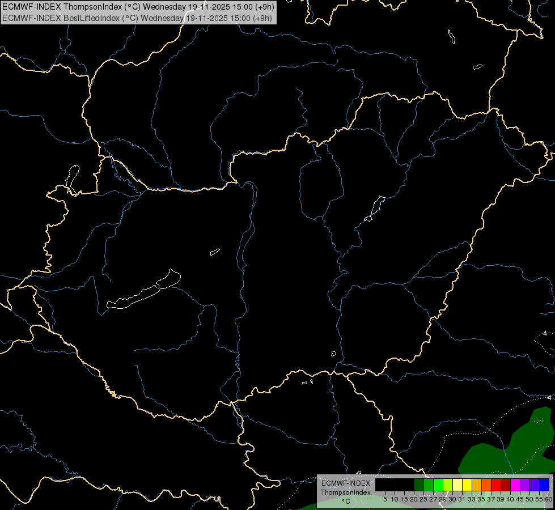Click the legend tick value 20

413,499
